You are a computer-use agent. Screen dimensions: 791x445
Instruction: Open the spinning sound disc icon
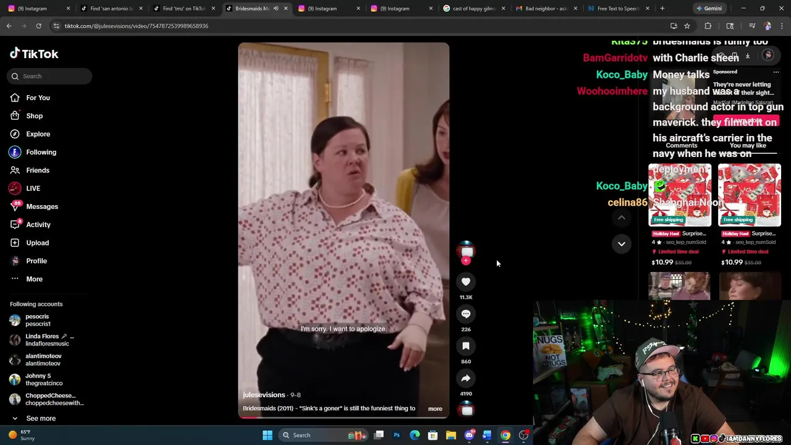[467, 410]
